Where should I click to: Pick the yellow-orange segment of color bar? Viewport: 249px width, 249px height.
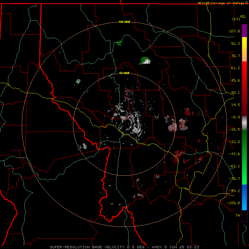(x=244, y=49)
